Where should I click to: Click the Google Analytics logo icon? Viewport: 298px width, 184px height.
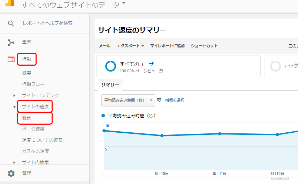[10, 3]
